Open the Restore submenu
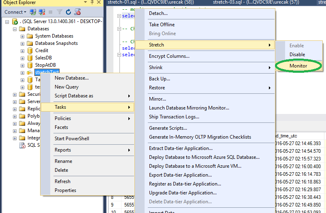This screenshot has width=326, height=213. 205,88
